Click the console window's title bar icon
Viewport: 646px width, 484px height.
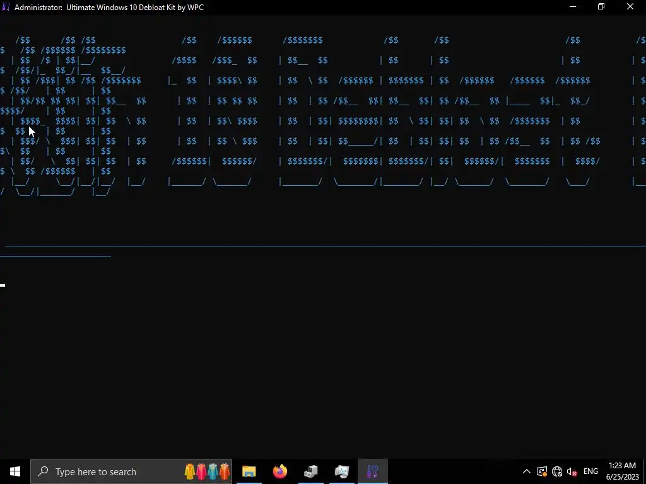[x=6, y=7]
